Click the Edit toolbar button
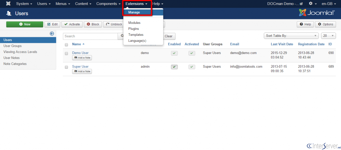Screen dimensions: 341x150 52,24
